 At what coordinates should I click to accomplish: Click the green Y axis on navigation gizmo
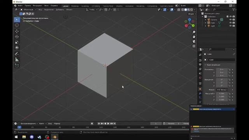193,25
